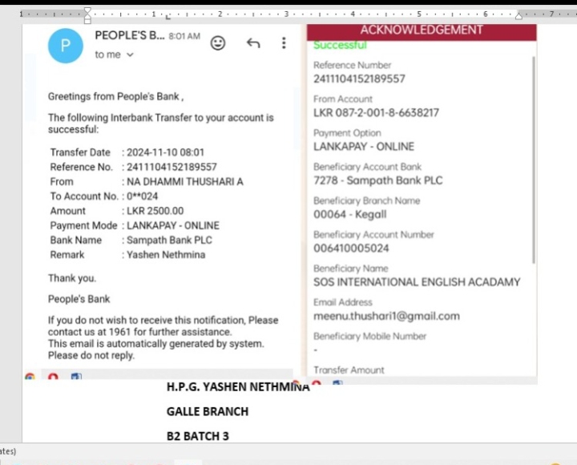Expand the "to me" recipient details chevron
Screen dimensions: 577x465
130,55
